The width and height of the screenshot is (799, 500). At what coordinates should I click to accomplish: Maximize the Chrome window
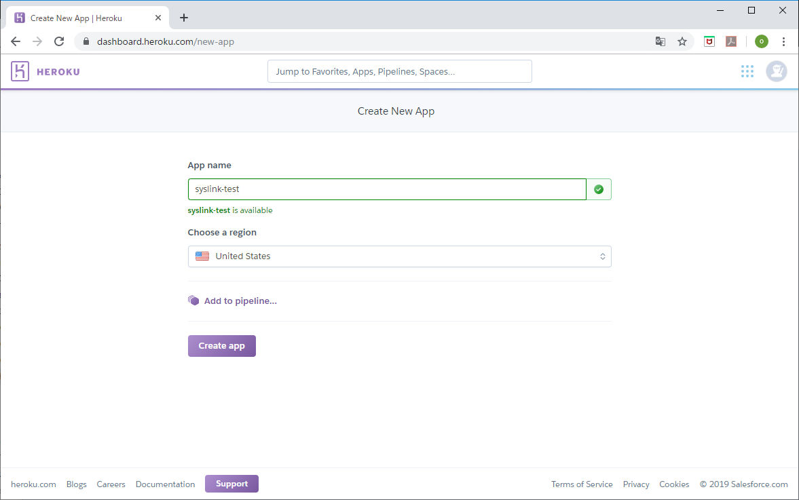point(751,10)
